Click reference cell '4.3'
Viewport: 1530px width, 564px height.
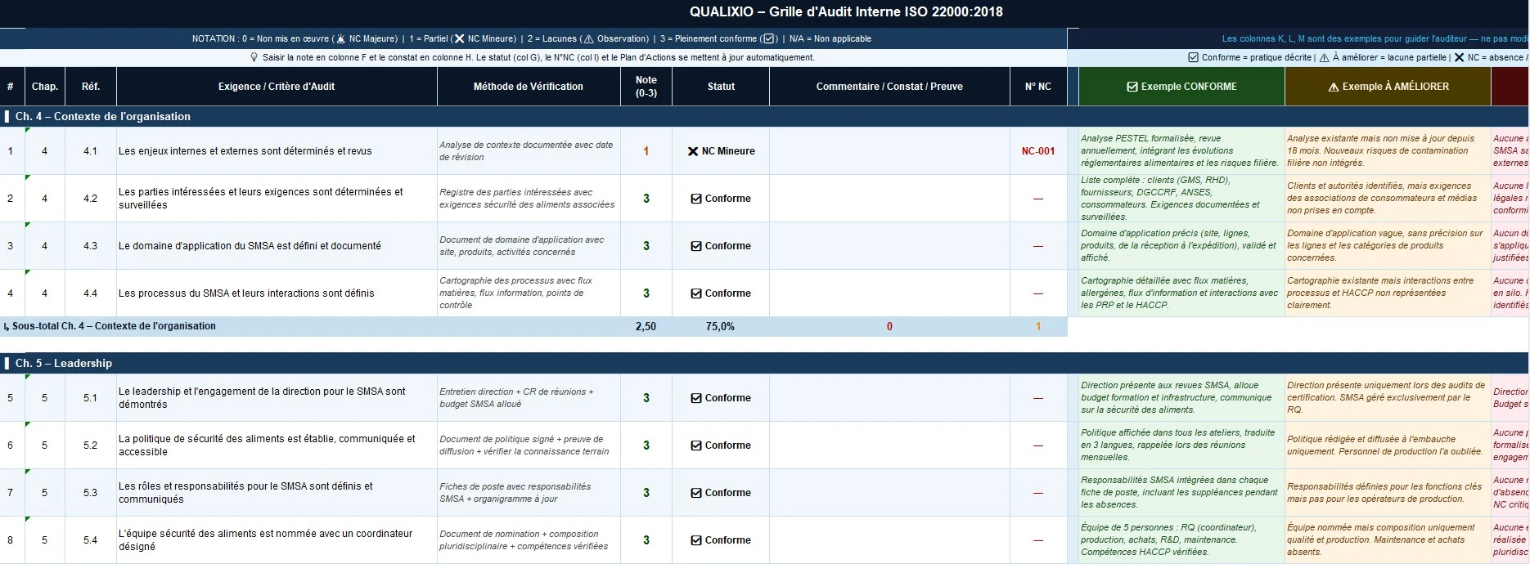click(x=91, y=246)
